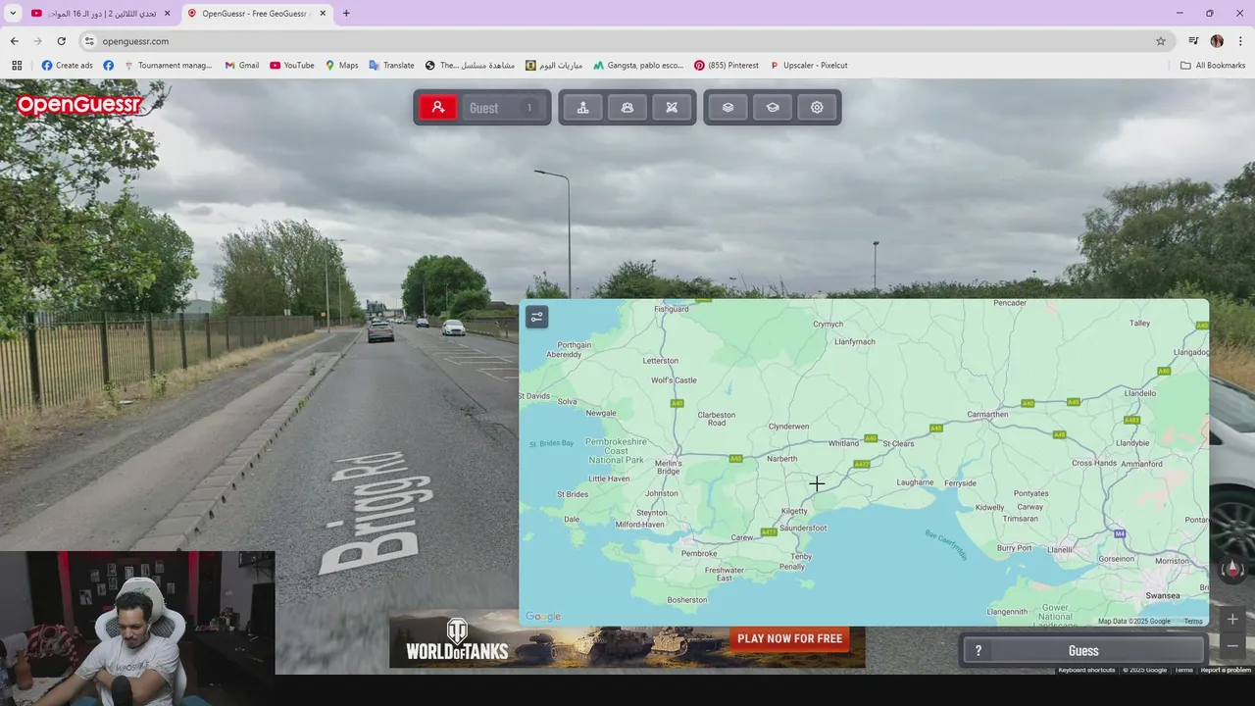Image resolution: width=1255 pixels, height=706 pixels.
Task: Expand the tab search dropdown arrow
Action: [13, 14]
